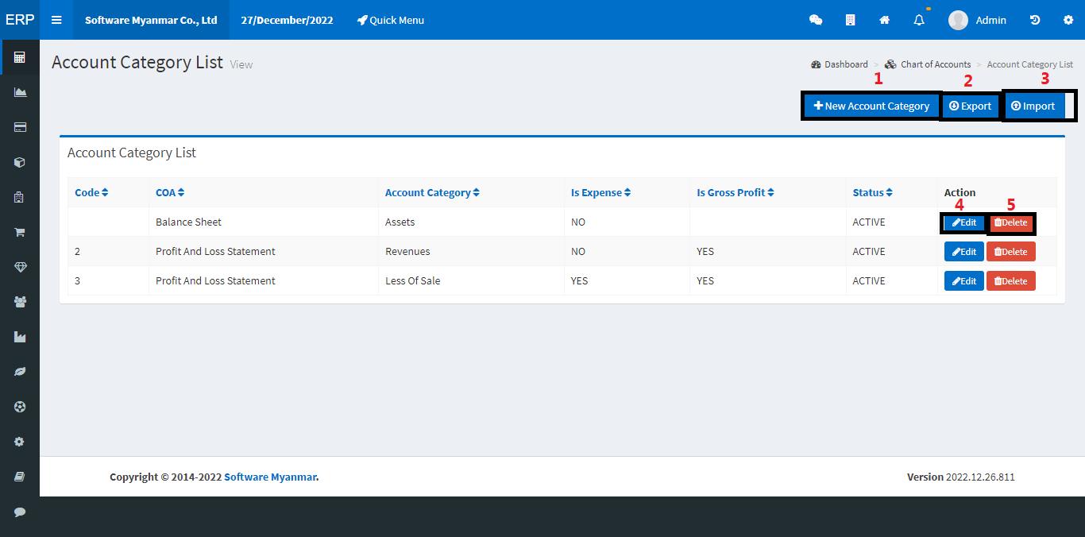Select the users group icon in sidebar

coord(20,302)
